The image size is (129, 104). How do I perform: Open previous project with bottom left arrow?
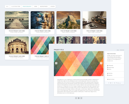(76, 98)
